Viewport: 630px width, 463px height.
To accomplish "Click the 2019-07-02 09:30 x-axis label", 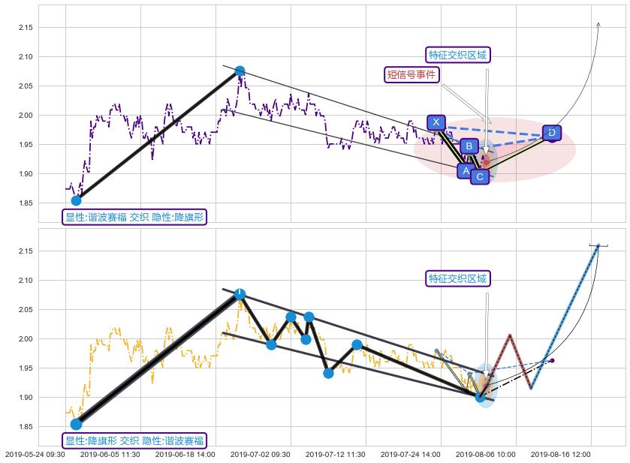I will [x=260, y=454].
